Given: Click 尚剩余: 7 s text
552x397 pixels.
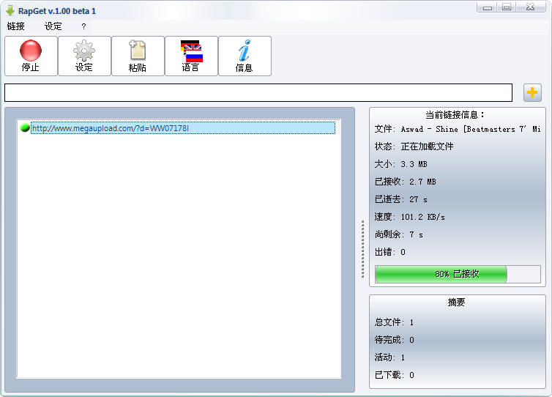Looking at the screenshot, I should point(399,234).
